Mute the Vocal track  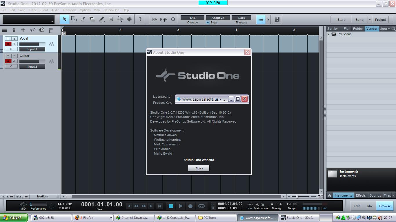[8, 38]
